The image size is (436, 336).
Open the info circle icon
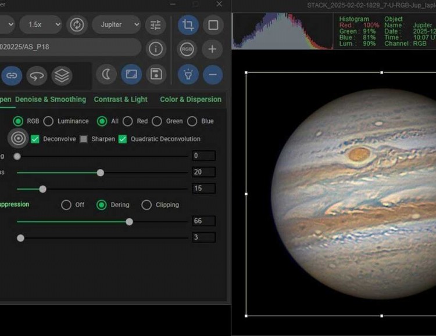click(x=155, y=49)
